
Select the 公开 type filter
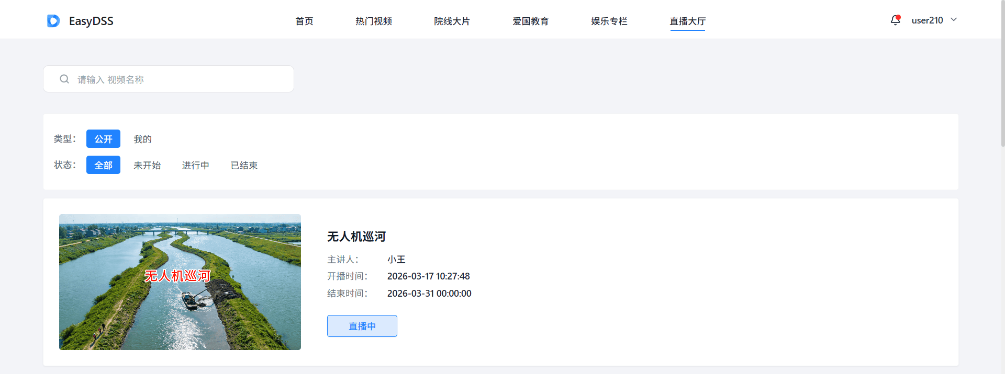click(103, 139)
